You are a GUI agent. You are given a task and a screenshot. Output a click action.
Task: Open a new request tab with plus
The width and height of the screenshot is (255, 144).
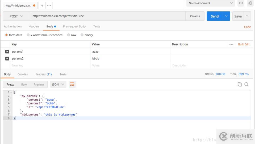[x=42, y=6]
